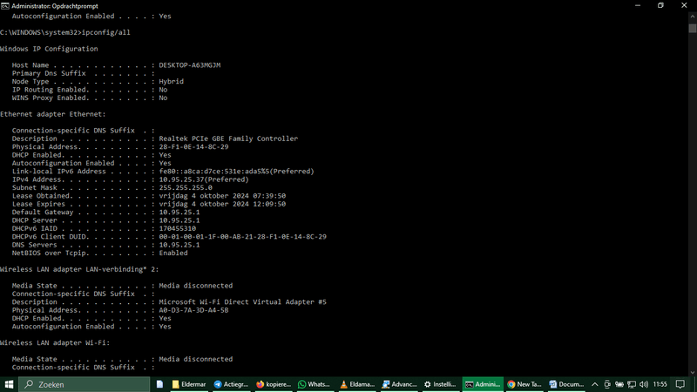Click the vertical scrollbar thumb
697x392 pixels.
tap(693, 28)
